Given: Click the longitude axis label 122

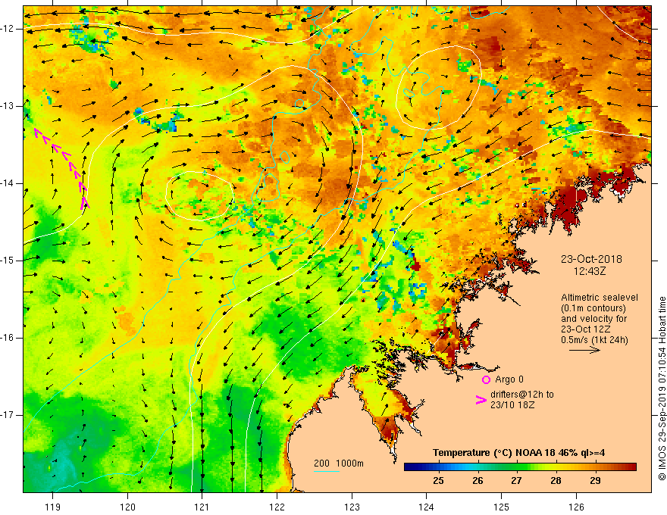Looking at the screenshot, I should [x=277, y=507].
